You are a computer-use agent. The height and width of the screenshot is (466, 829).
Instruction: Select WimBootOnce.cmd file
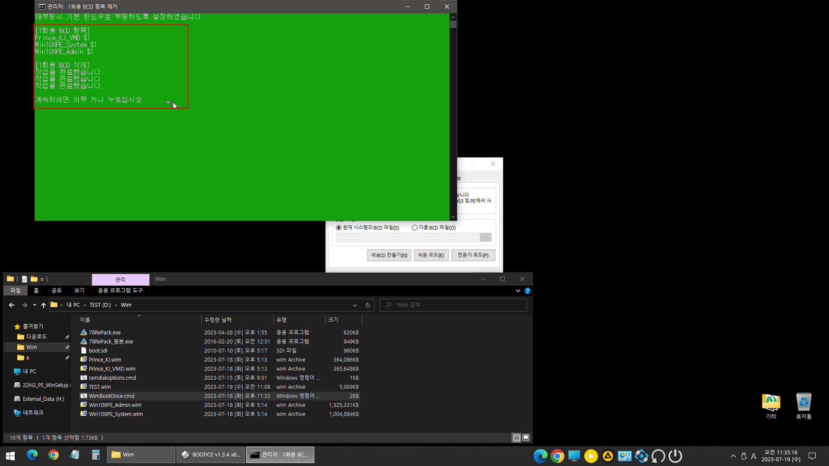[x=111, y=396]
